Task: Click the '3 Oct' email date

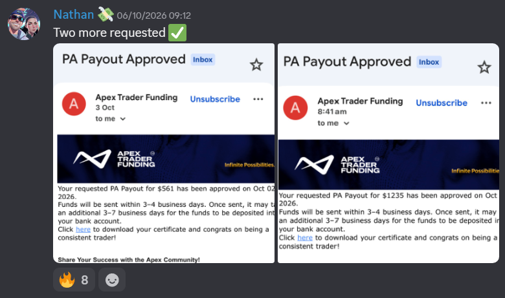Action: (x=105, y=108)
